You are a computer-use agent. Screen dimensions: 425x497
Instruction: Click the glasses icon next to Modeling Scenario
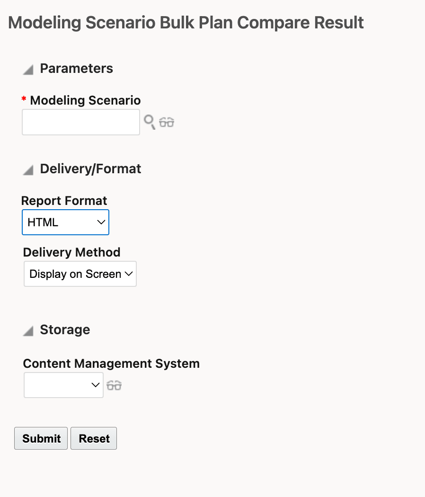coord(167,123)
